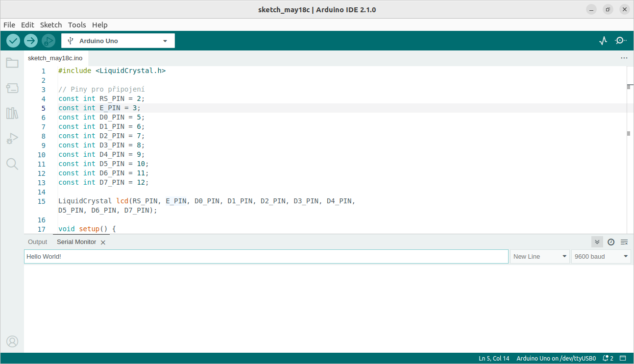Screen dimensions: 634x364
Task: Click the 'void setup() {' line
Action: click(x=87, y=229)
